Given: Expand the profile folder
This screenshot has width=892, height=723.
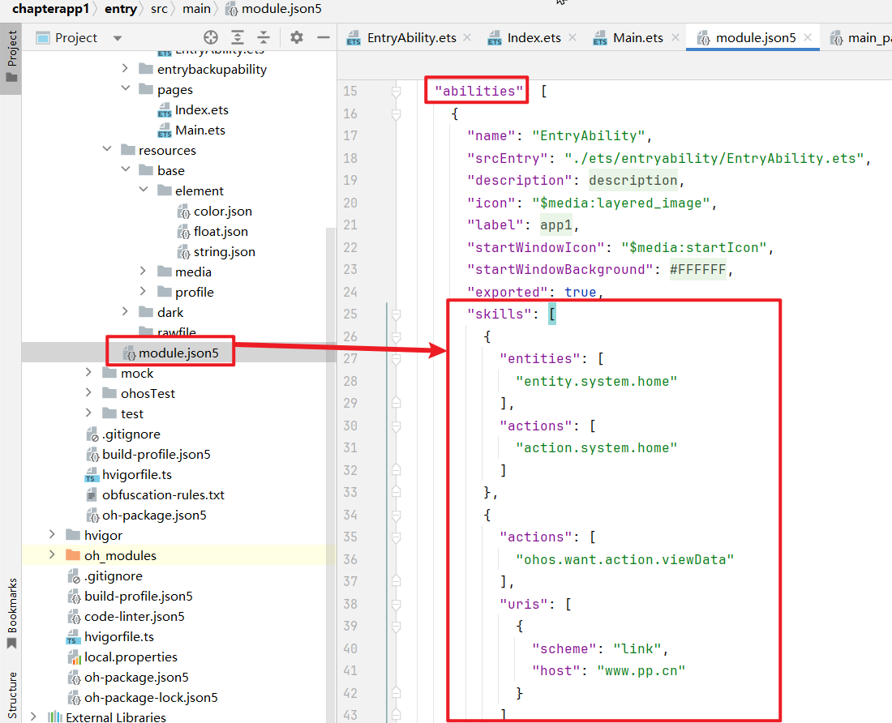Looking at the screenshot, I should click(144, 291).
